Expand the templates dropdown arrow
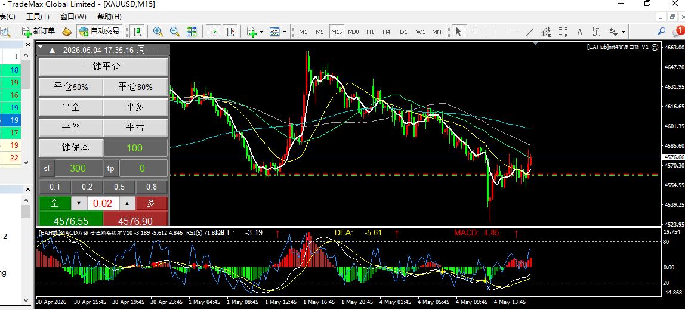 coord(285,32)
